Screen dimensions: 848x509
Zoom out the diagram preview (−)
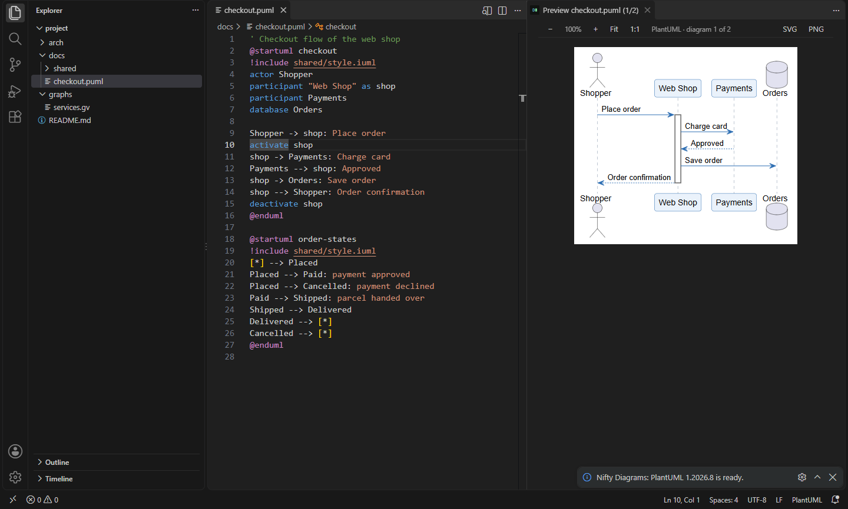pyautogui.click(x=550, y=29)
